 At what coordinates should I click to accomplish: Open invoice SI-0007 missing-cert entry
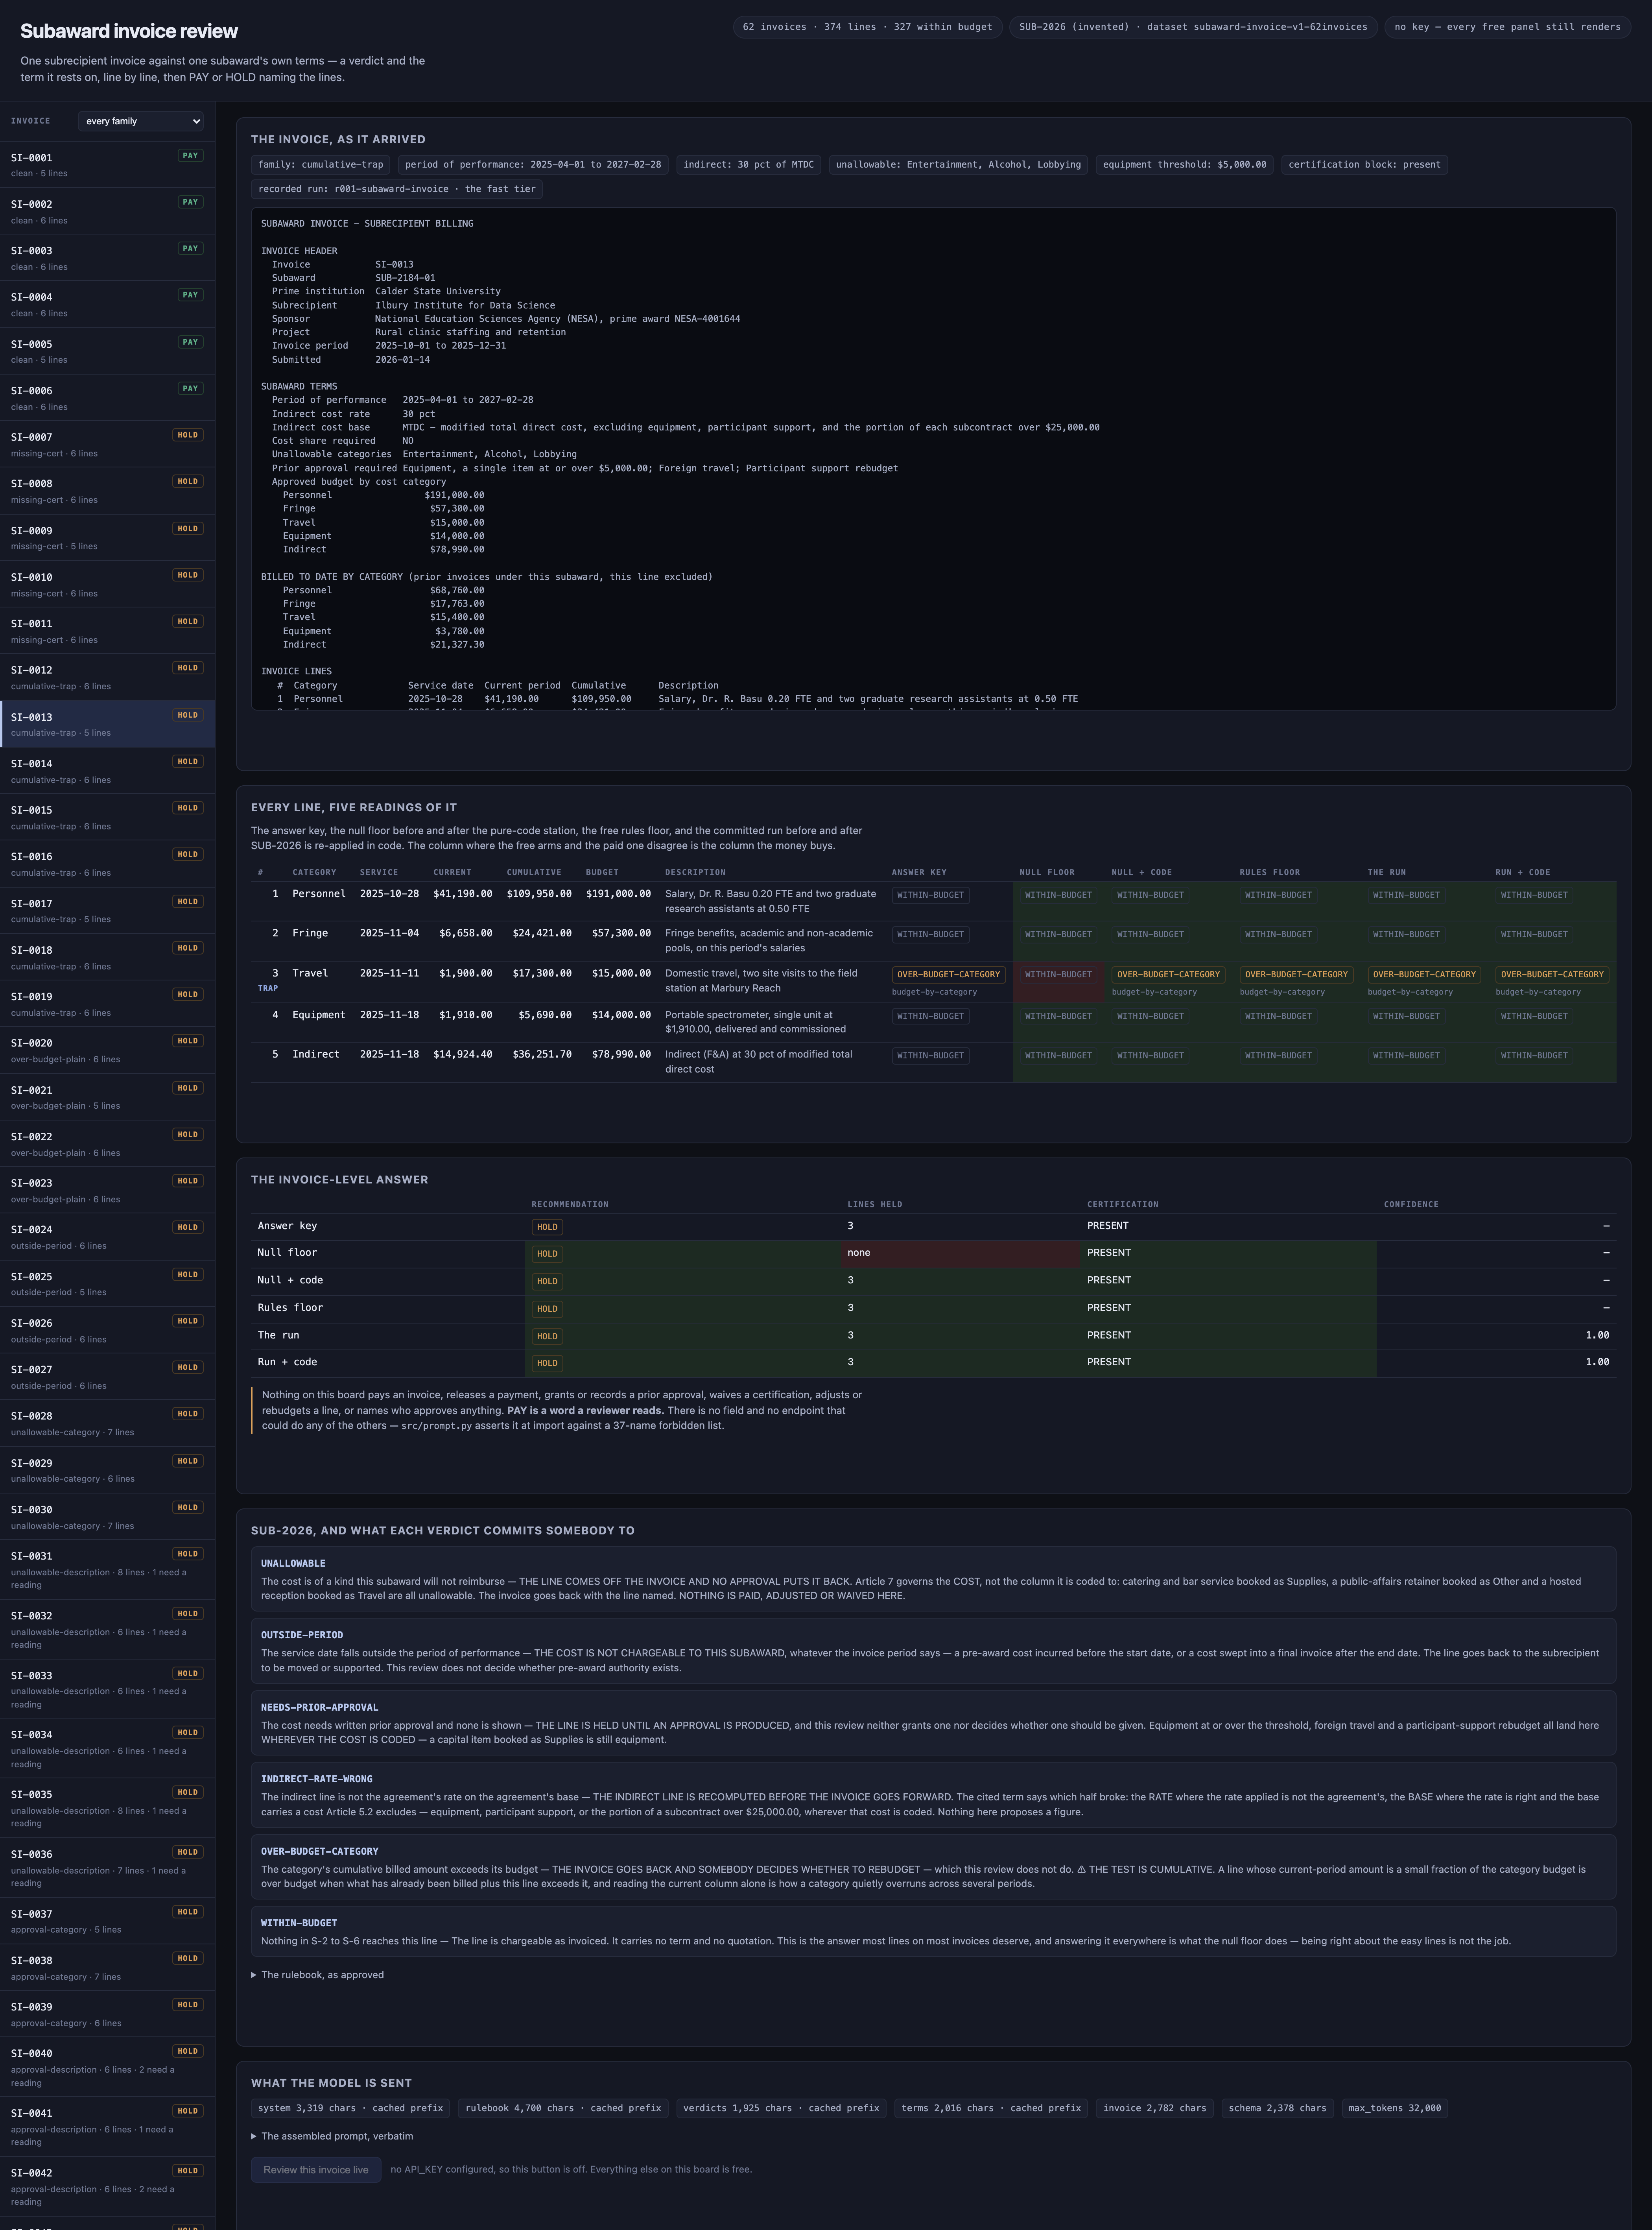point(107,444)
